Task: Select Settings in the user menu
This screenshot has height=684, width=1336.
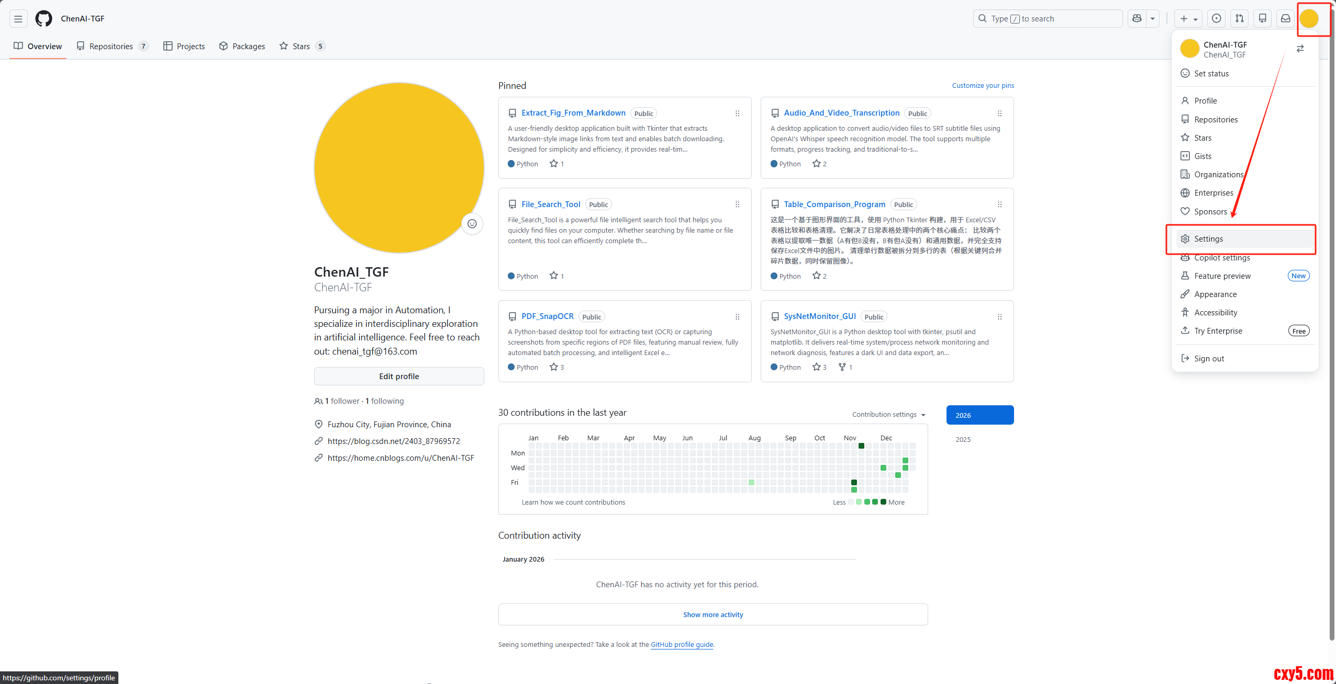Action: tap(1208, 239)
